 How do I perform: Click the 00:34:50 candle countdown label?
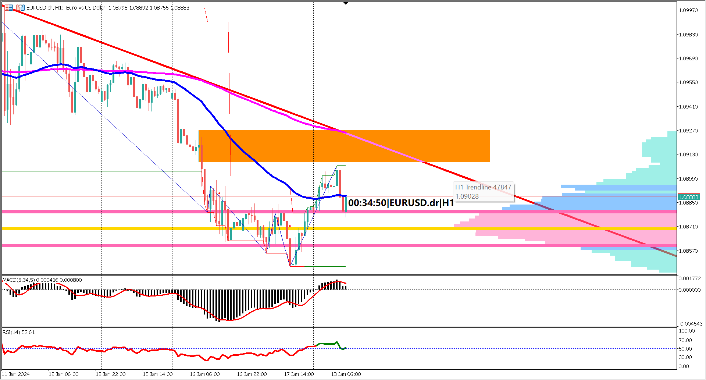tap(401, 203)
